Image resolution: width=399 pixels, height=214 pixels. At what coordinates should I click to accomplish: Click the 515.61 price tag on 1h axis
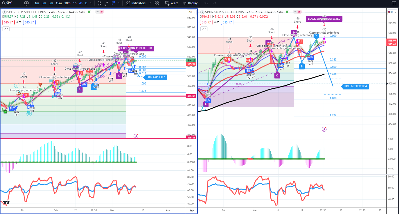[392, 44]
